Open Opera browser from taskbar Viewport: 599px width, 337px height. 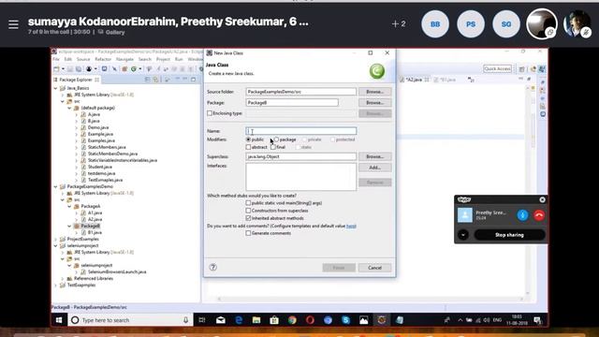pyautogui.click(x=310, y=320)
